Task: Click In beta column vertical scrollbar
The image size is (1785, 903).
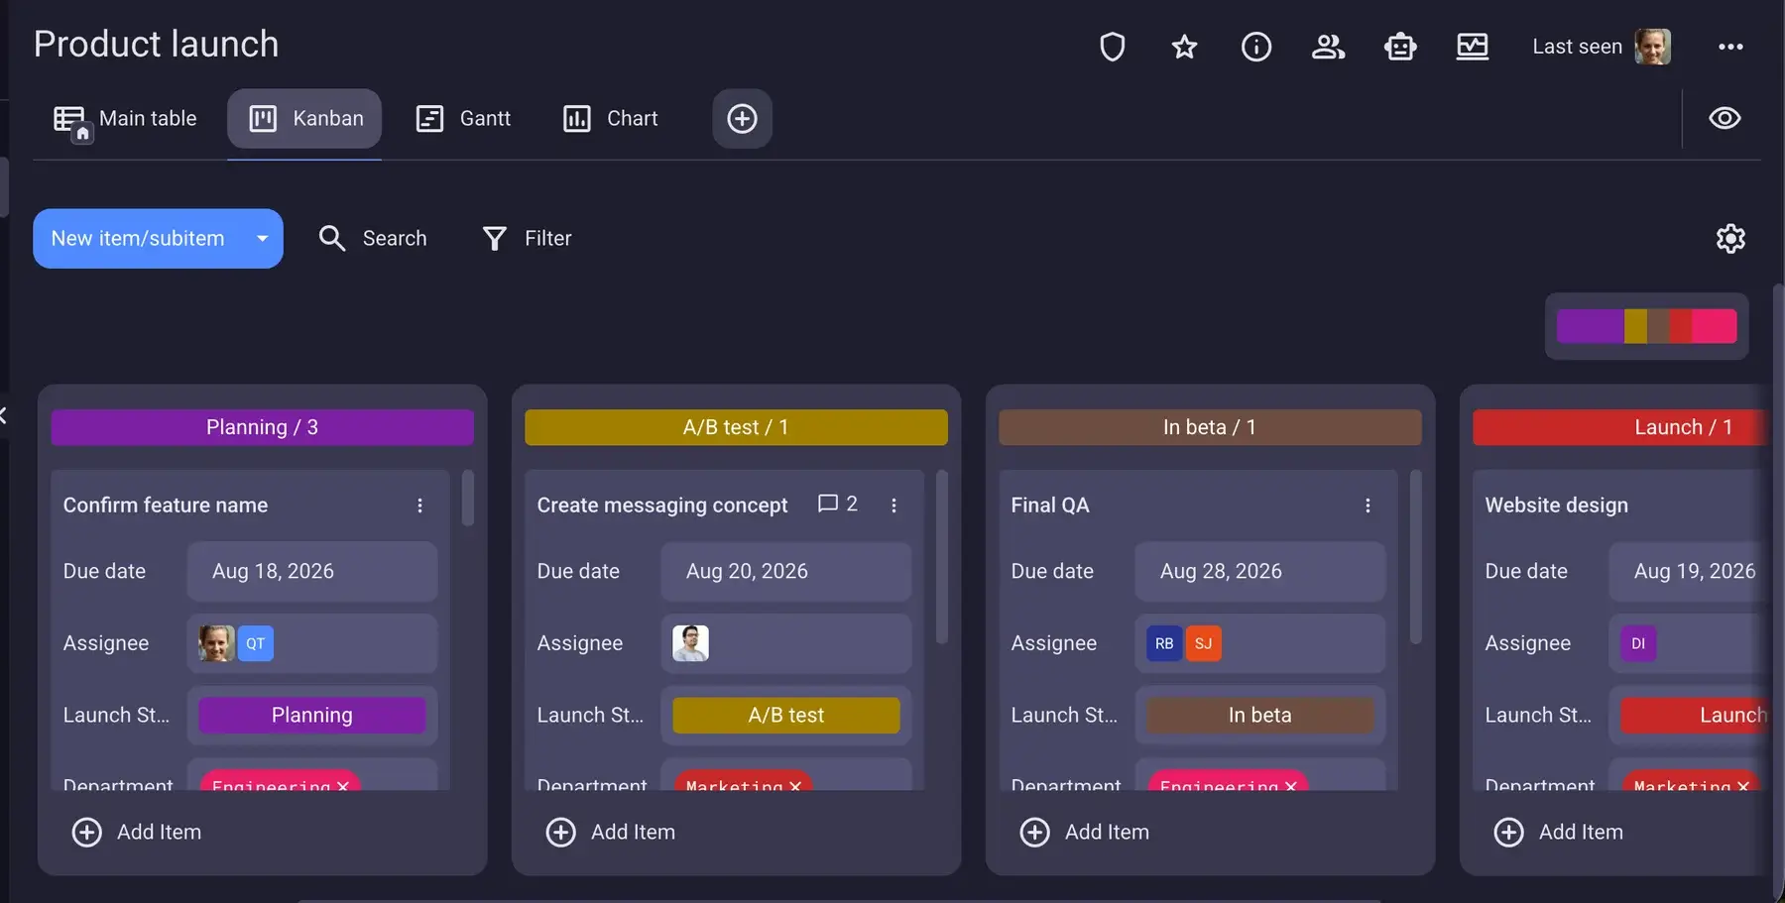Action: [x=1416, y=557]
